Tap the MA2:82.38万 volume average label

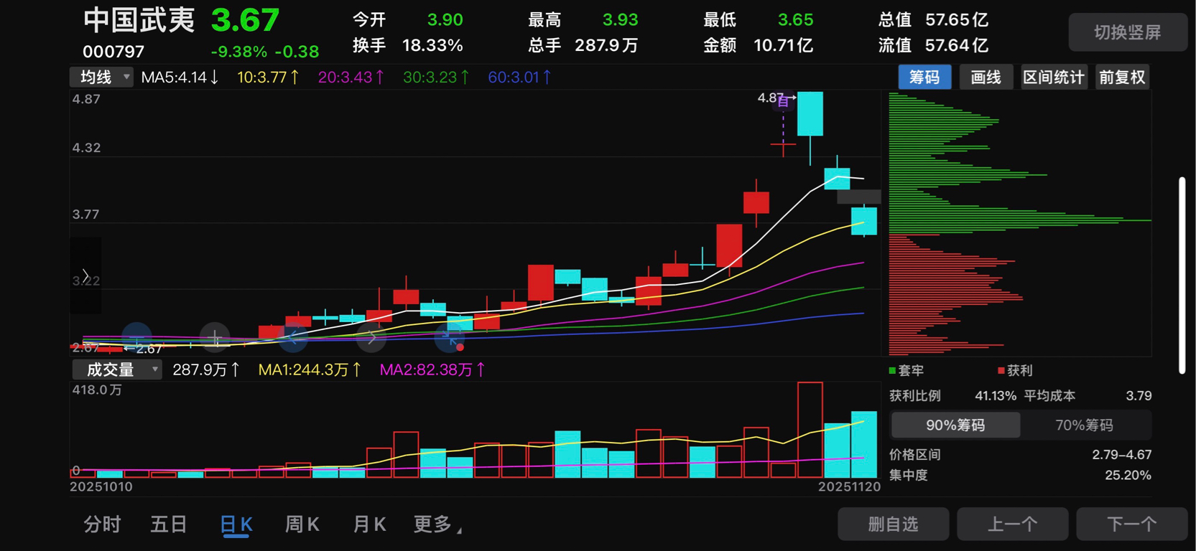coord(432,369)
